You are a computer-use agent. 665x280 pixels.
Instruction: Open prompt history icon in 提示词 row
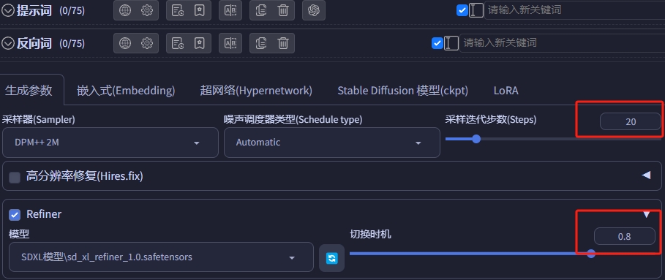point(178,10)
